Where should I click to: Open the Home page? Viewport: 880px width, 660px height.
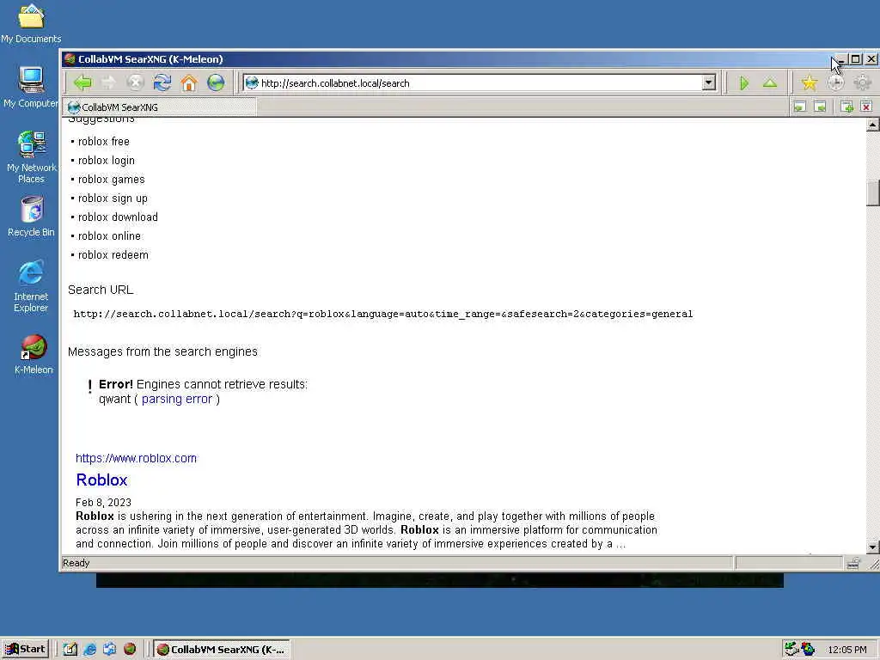(189, 83)
